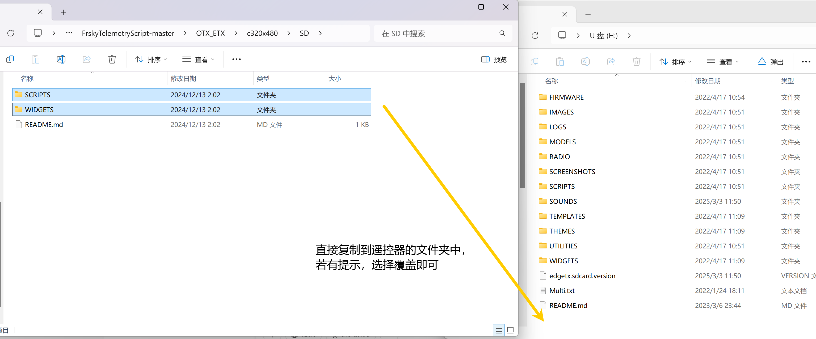
Task: Expand chevron after FrskyTelemetryScript-master in address bar
Action: point(185,33)
